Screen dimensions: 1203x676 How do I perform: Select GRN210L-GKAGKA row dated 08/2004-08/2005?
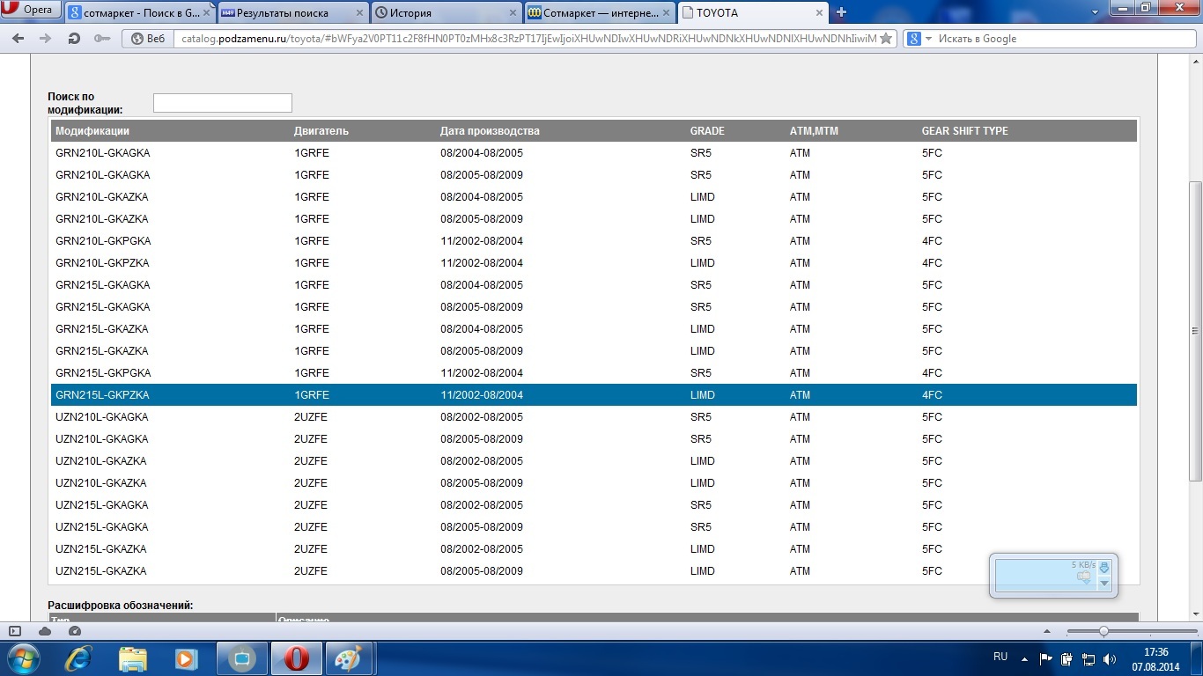pos(594,153)
